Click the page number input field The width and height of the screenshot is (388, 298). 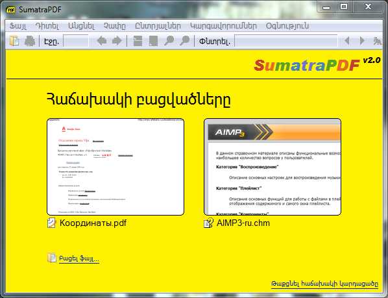[x=76, y=41]
